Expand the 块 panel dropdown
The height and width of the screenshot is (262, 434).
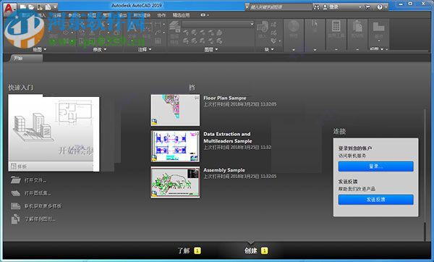point(269,49)
